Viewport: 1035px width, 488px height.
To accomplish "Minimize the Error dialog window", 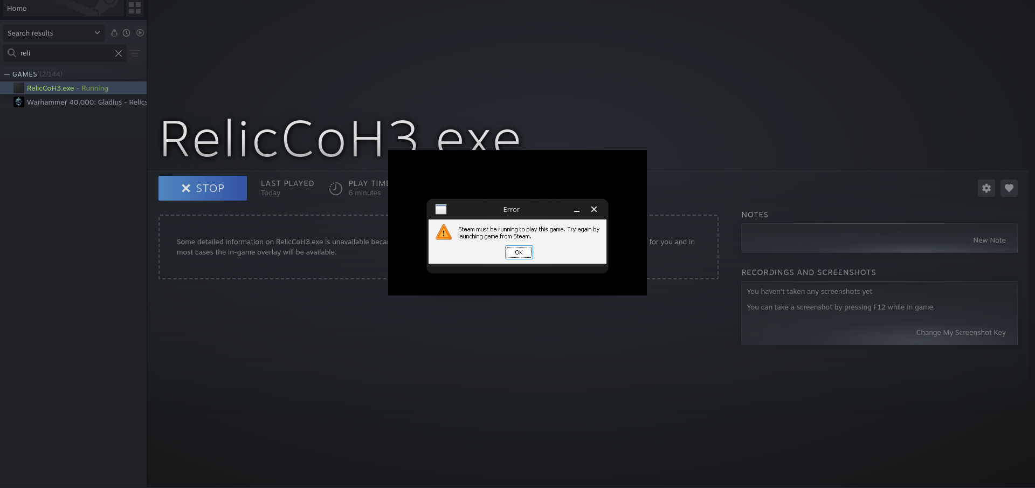I will pyautogui.click(x=577, y=209).
